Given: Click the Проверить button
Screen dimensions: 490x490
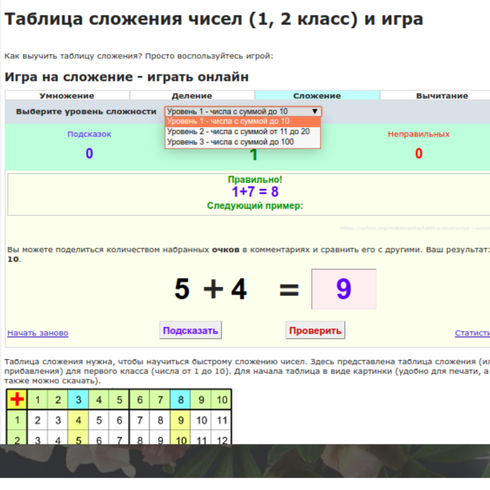Looking at the screenshot, I should pos(315,330).
